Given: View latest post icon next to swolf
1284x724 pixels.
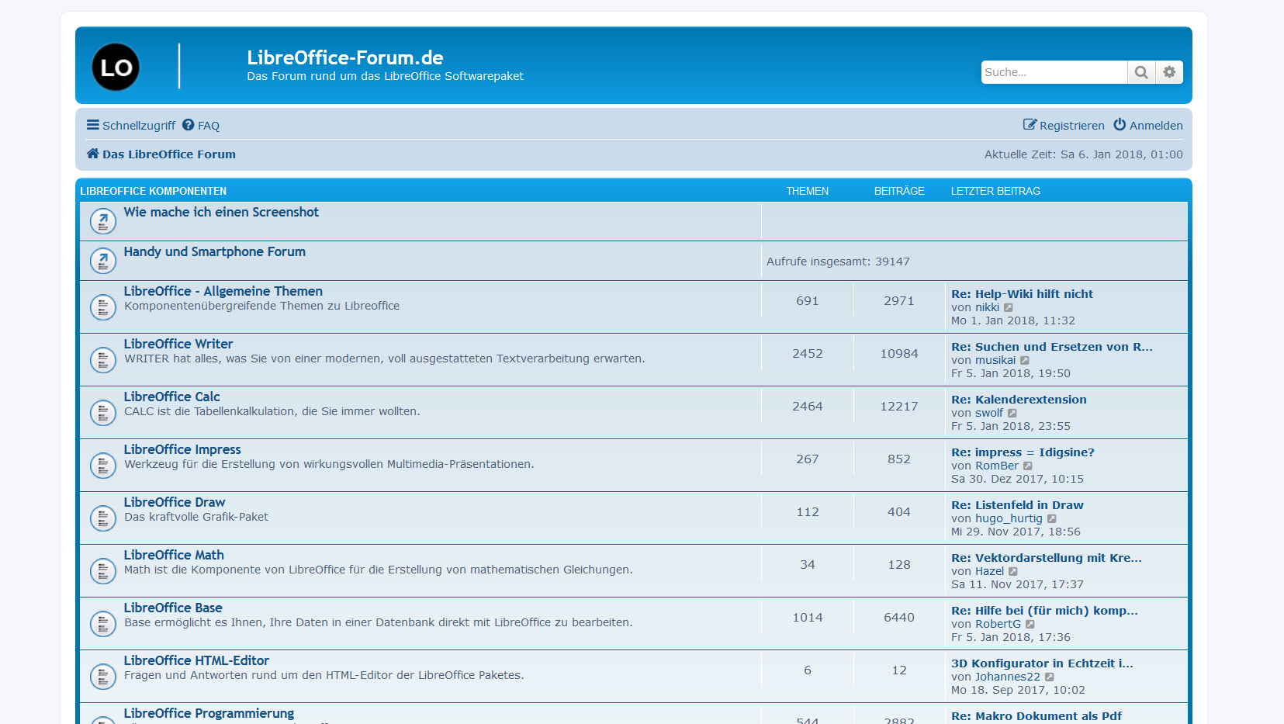Looking at the screenshot, I should click(1012, 414).
